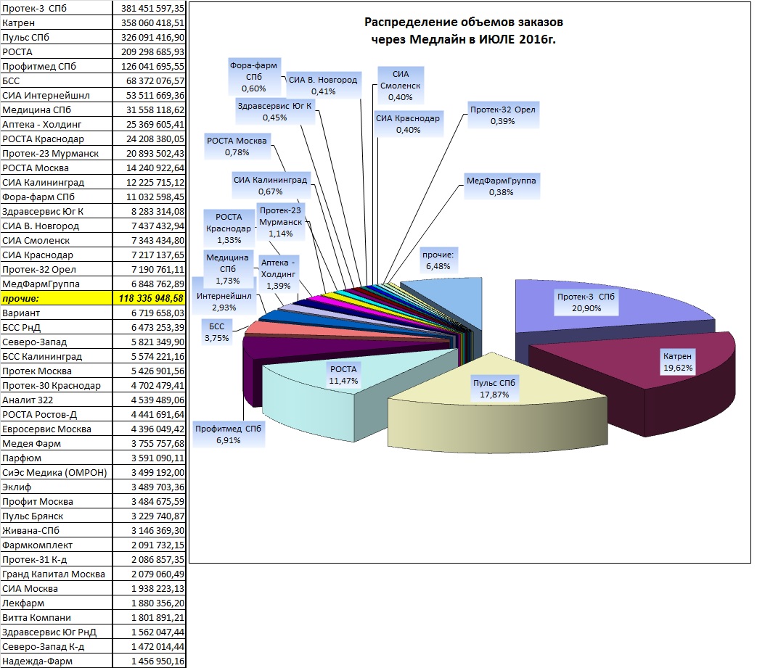Image resolution: width=757 pixels, height=668 pixels.
Task: Select the "БСС РнД" table cell
Action: point(57,327)
